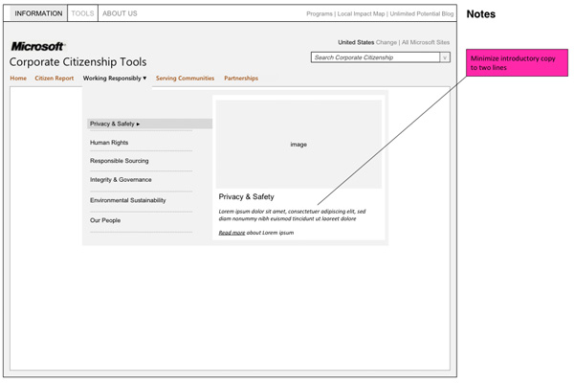This screenshot has height=384, width=574.
Task: Follow the Read more link
Action: (232, 233)
